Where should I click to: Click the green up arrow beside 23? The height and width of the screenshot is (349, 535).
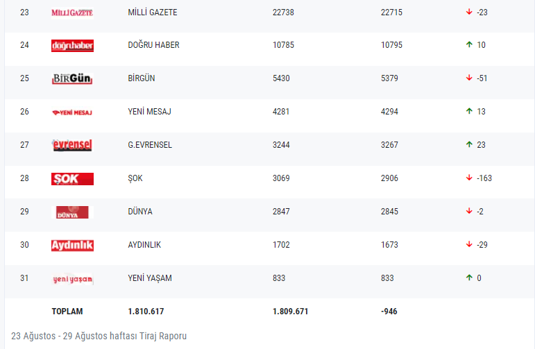coord(469,144)
